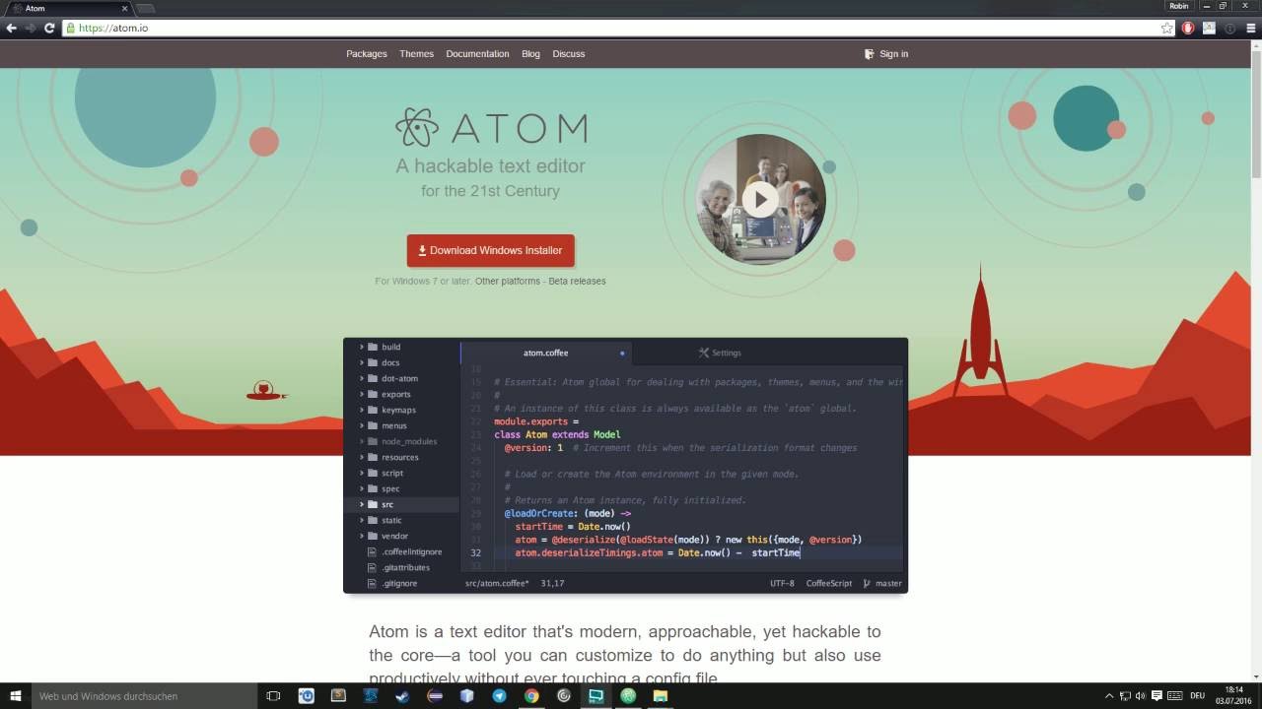
Task: Open Steam from the taskbar
Action: 403,696
